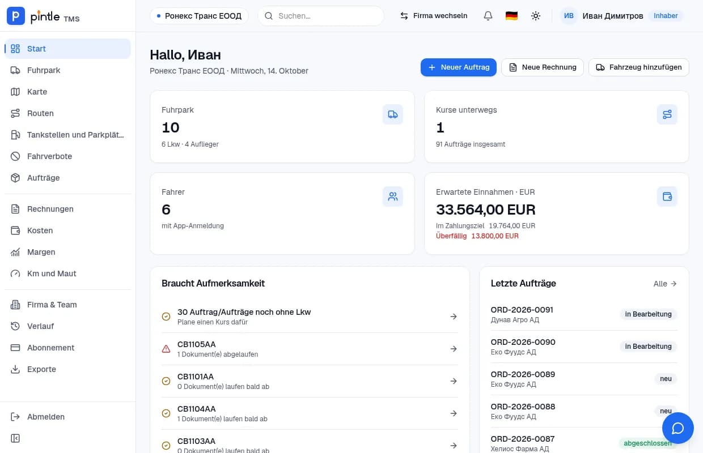Go to Fuhrpark in sidebar

pyautogui.click(x=67, y=70)
